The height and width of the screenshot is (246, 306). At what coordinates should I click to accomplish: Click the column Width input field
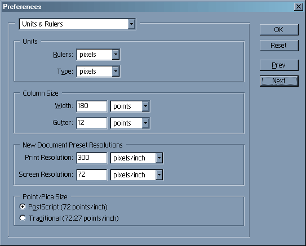92,106
